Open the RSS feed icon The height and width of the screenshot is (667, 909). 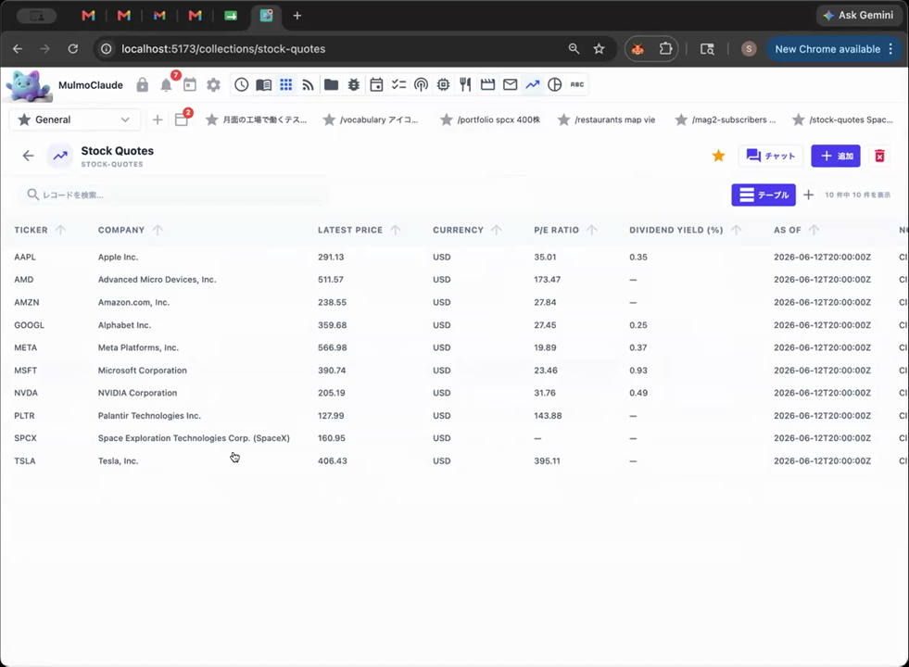(x=308, y=84)
